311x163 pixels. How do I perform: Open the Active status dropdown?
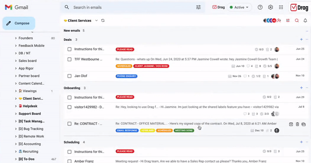(x=239, y=7)
